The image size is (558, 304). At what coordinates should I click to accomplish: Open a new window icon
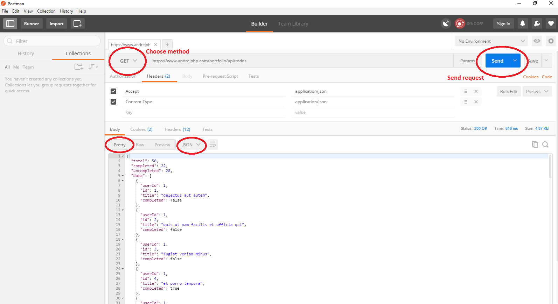point(77,23)
